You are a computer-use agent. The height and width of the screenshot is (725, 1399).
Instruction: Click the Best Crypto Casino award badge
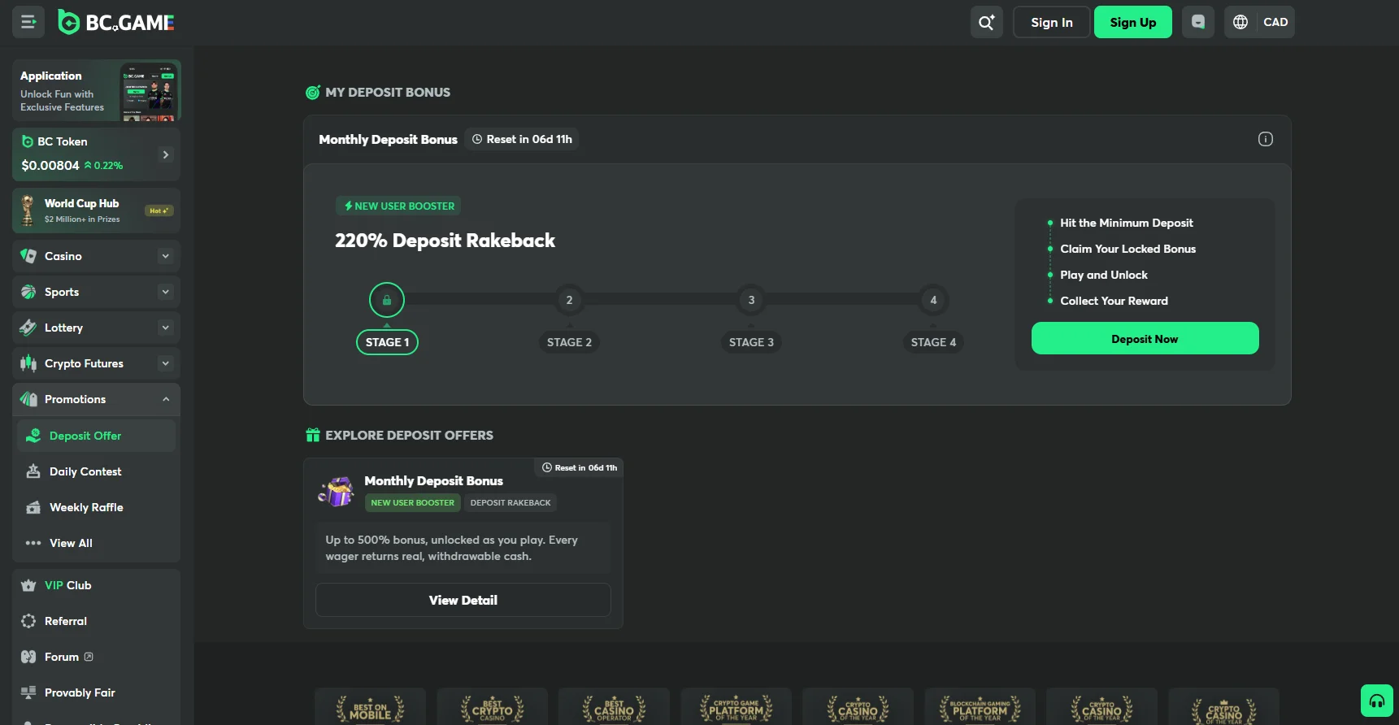[x=492, y=707]
